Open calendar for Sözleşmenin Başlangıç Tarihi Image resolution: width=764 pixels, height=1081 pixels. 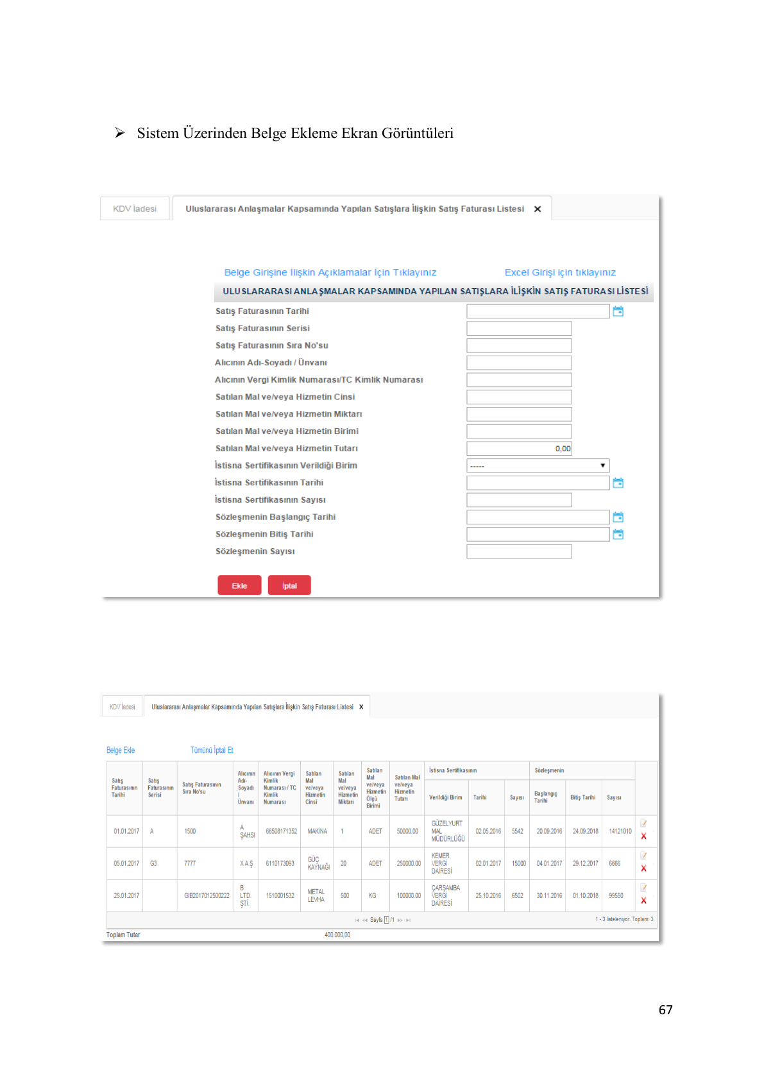coord(618,517)
